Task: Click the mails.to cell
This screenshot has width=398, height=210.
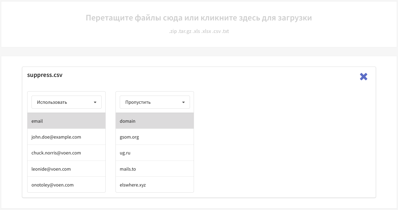Action: (x=155, y=169)
